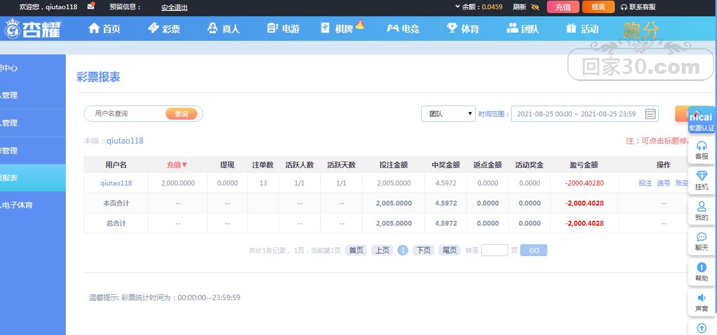Click qiutao118 username in table row
Image resolution: width=717 pixels, height=335 pixels.
[116, 183]
